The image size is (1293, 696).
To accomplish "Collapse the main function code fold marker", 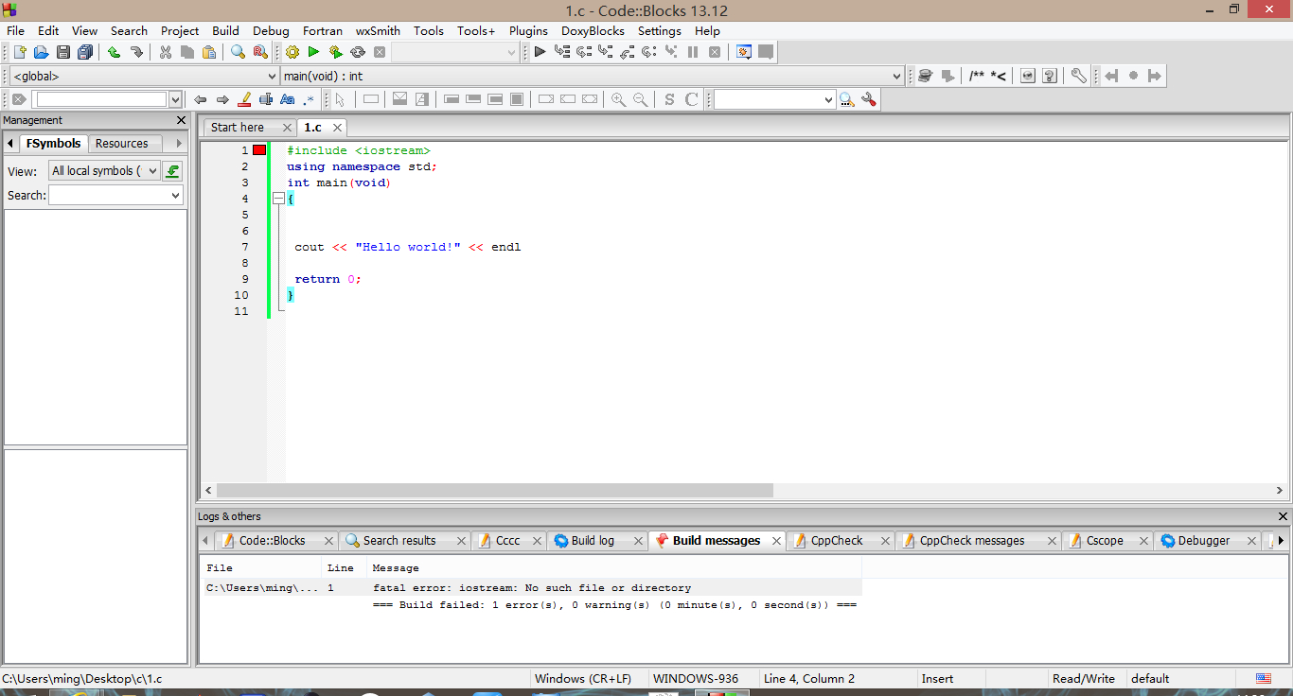I will click(278, 199).
